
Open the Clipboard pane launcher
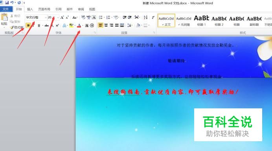tap(22, 32)
